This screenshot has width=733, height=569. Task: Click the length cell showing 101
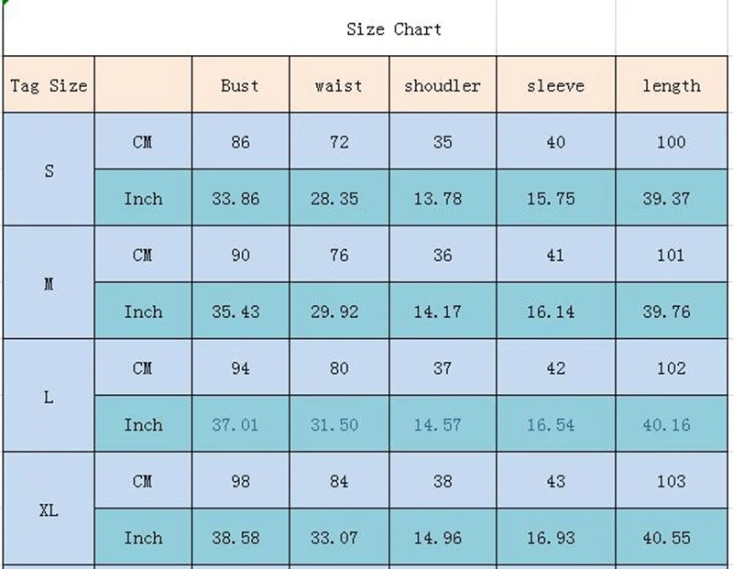click(672, 254)
